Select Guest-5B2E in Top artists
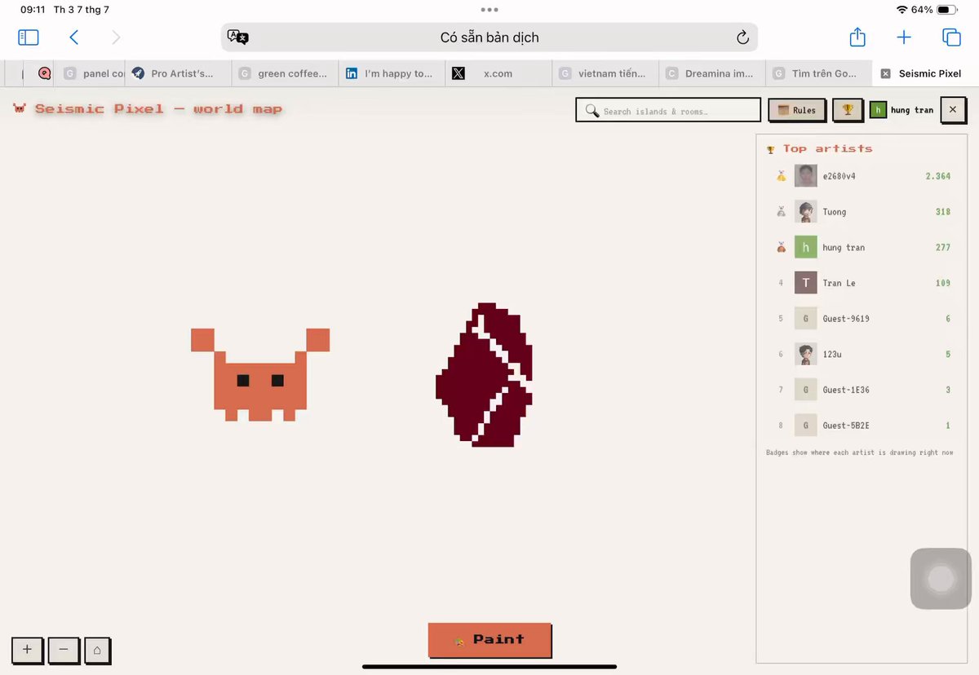979x675 pixels. pos(863,426)
